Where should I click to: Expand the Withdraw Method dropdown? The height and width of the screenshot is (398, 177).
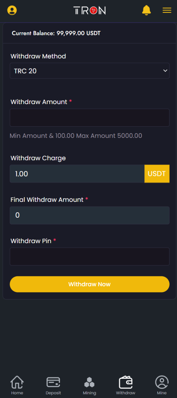coord(90,71)
